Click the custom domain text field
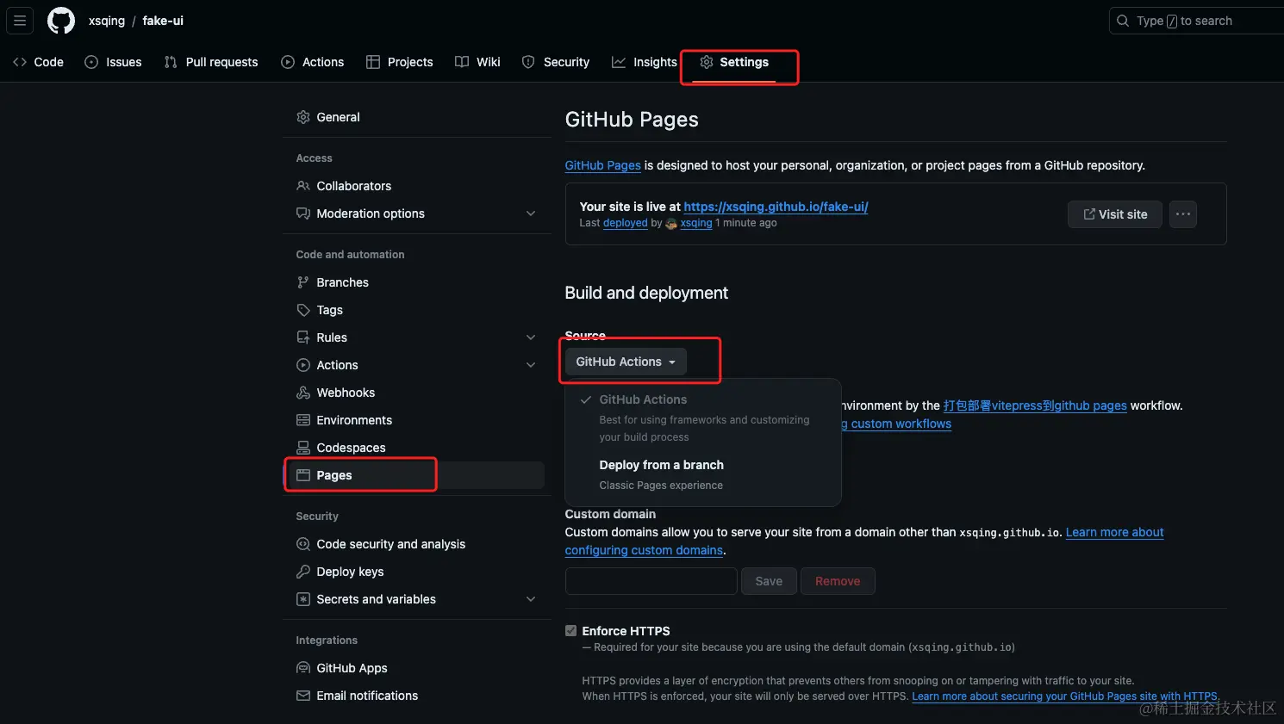 click(651, 581)
